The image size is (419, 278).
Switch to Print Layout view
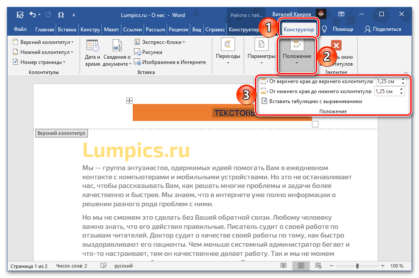(301, 266)
